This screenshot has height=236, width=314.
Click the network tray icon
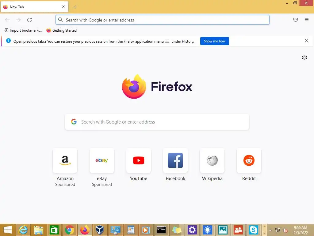pyautogui.click(x=278, y=230)
